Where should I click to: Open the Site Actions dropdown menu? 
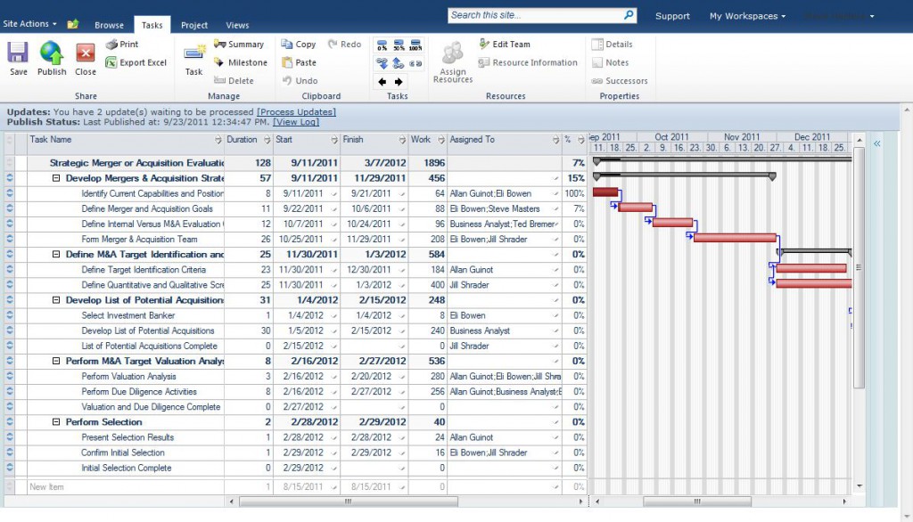click(x=30, y=24)
